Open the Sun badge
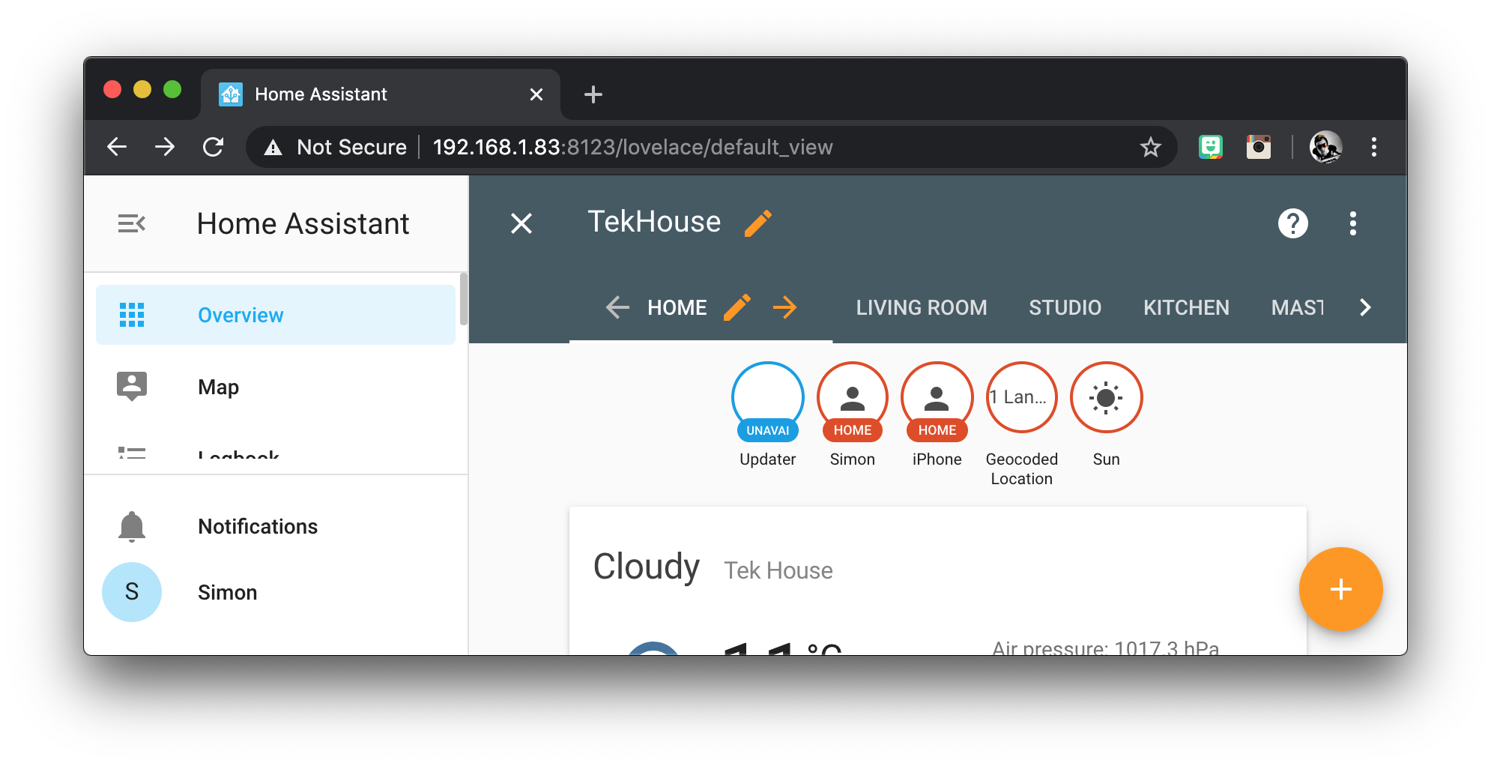Screen dimensions: 1491x766 1107,397
